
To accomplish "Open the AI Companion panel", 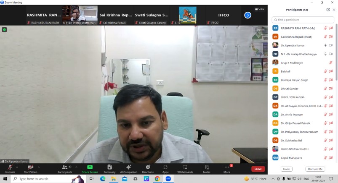I will 128,168.
